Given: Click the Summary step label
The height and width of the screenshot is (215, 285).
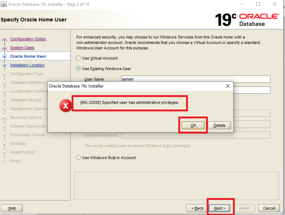Looking at the screenshot, I should point(18,143).
